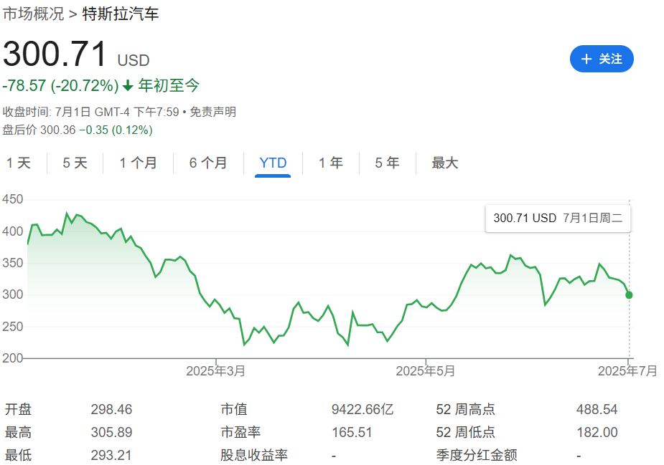This screenshot has width=664, height=465.
Task: Click the 收盘时间 timestamp text
Action: [90, 112]
